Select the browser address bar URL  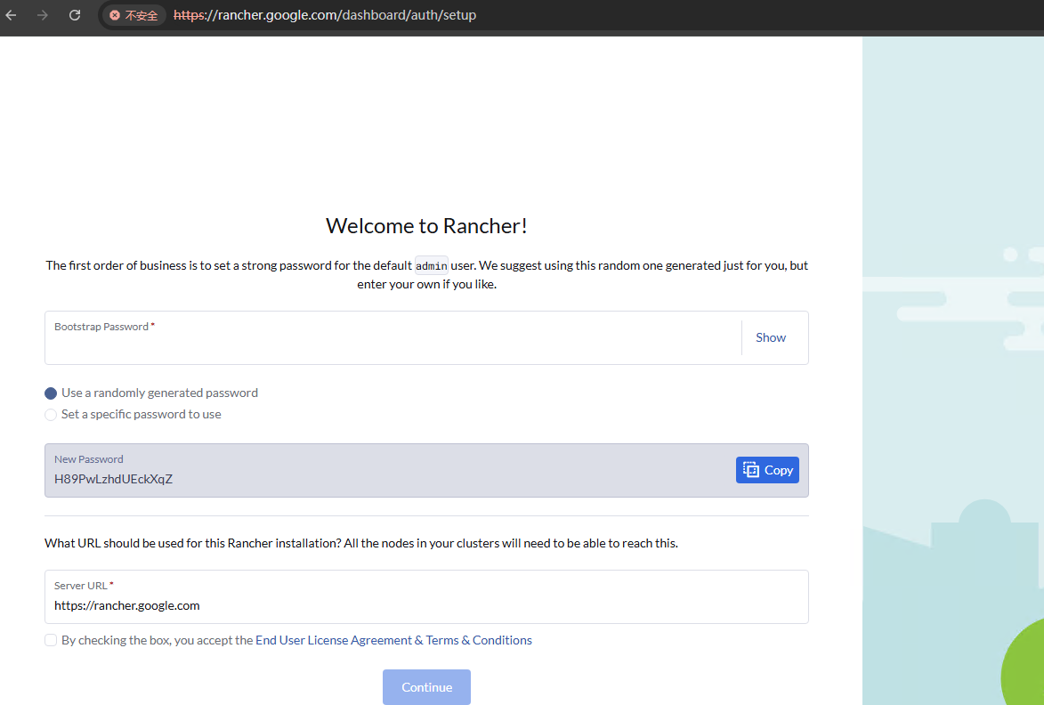pyautogui.click(x=325, y=15)
